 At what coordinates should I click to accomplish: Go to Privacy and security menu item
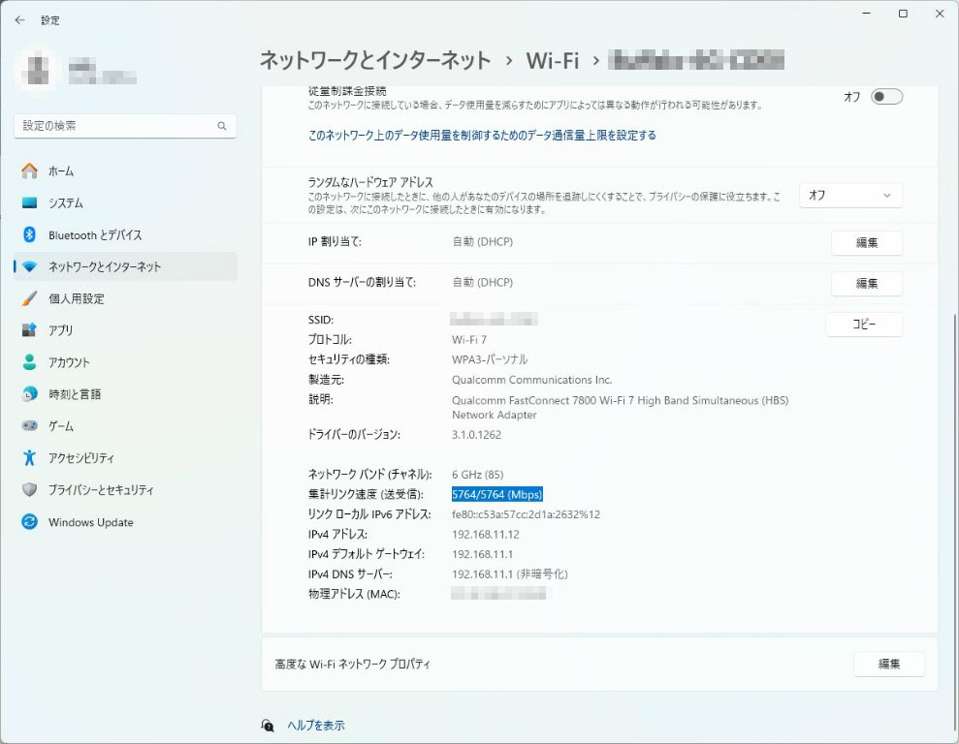click(x=101, y=490)
